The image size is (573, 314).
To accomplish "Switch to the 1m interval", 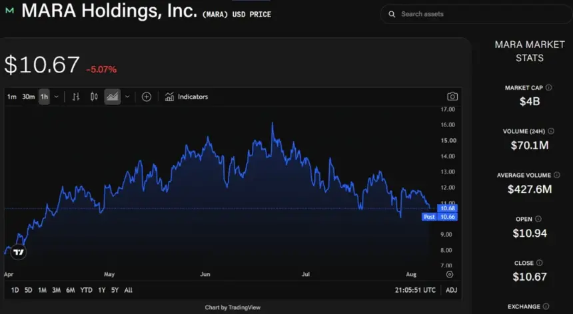I will point(12,96).
